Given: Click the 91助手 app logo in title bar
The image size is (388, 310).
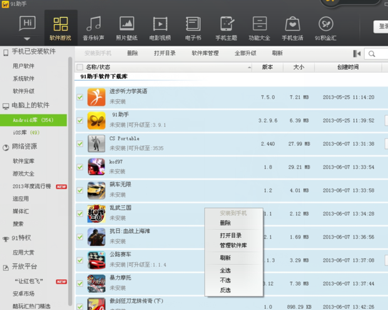Looking at the screenshot, I should [5, 4].
